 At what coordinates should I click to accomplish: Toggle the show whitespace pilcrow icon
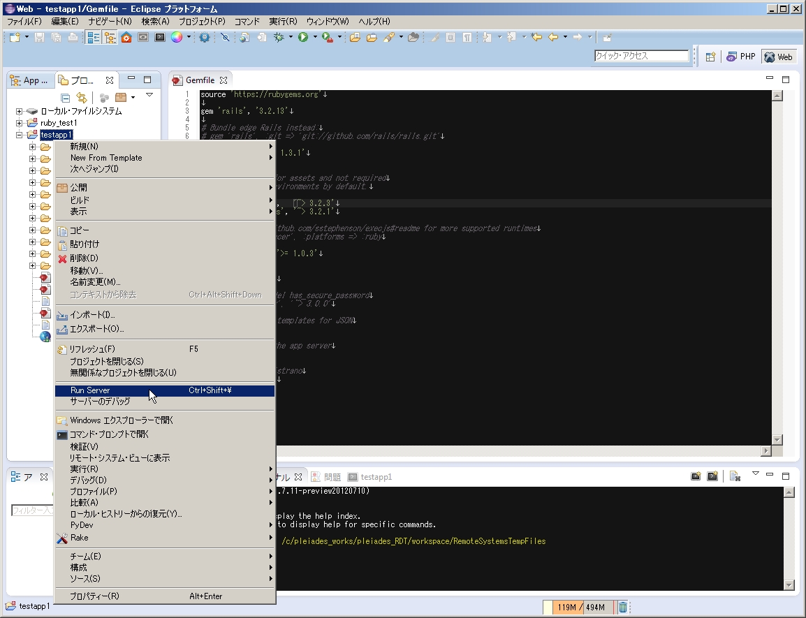click(467, 37)
